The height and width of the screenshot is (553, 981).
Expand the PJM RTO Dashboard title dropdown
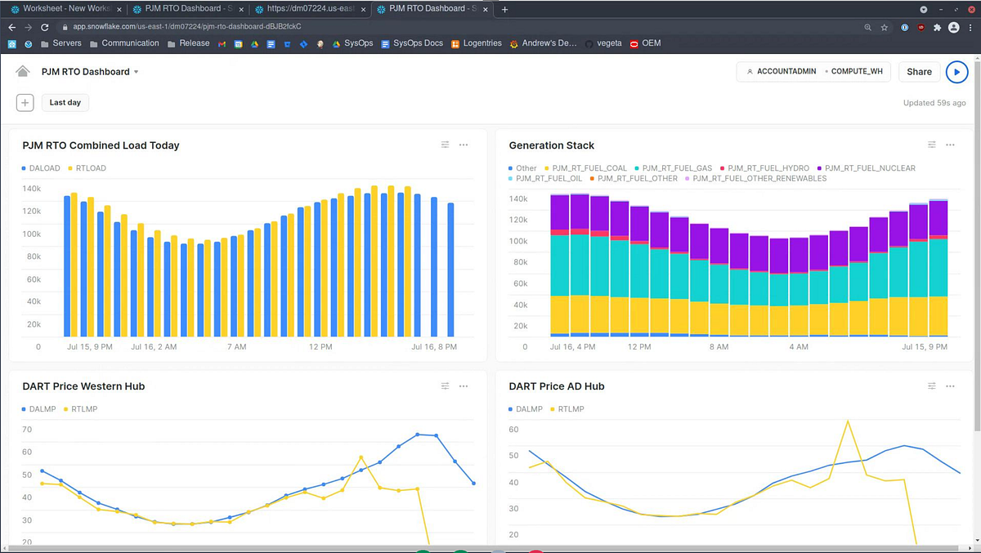(136, 71)
